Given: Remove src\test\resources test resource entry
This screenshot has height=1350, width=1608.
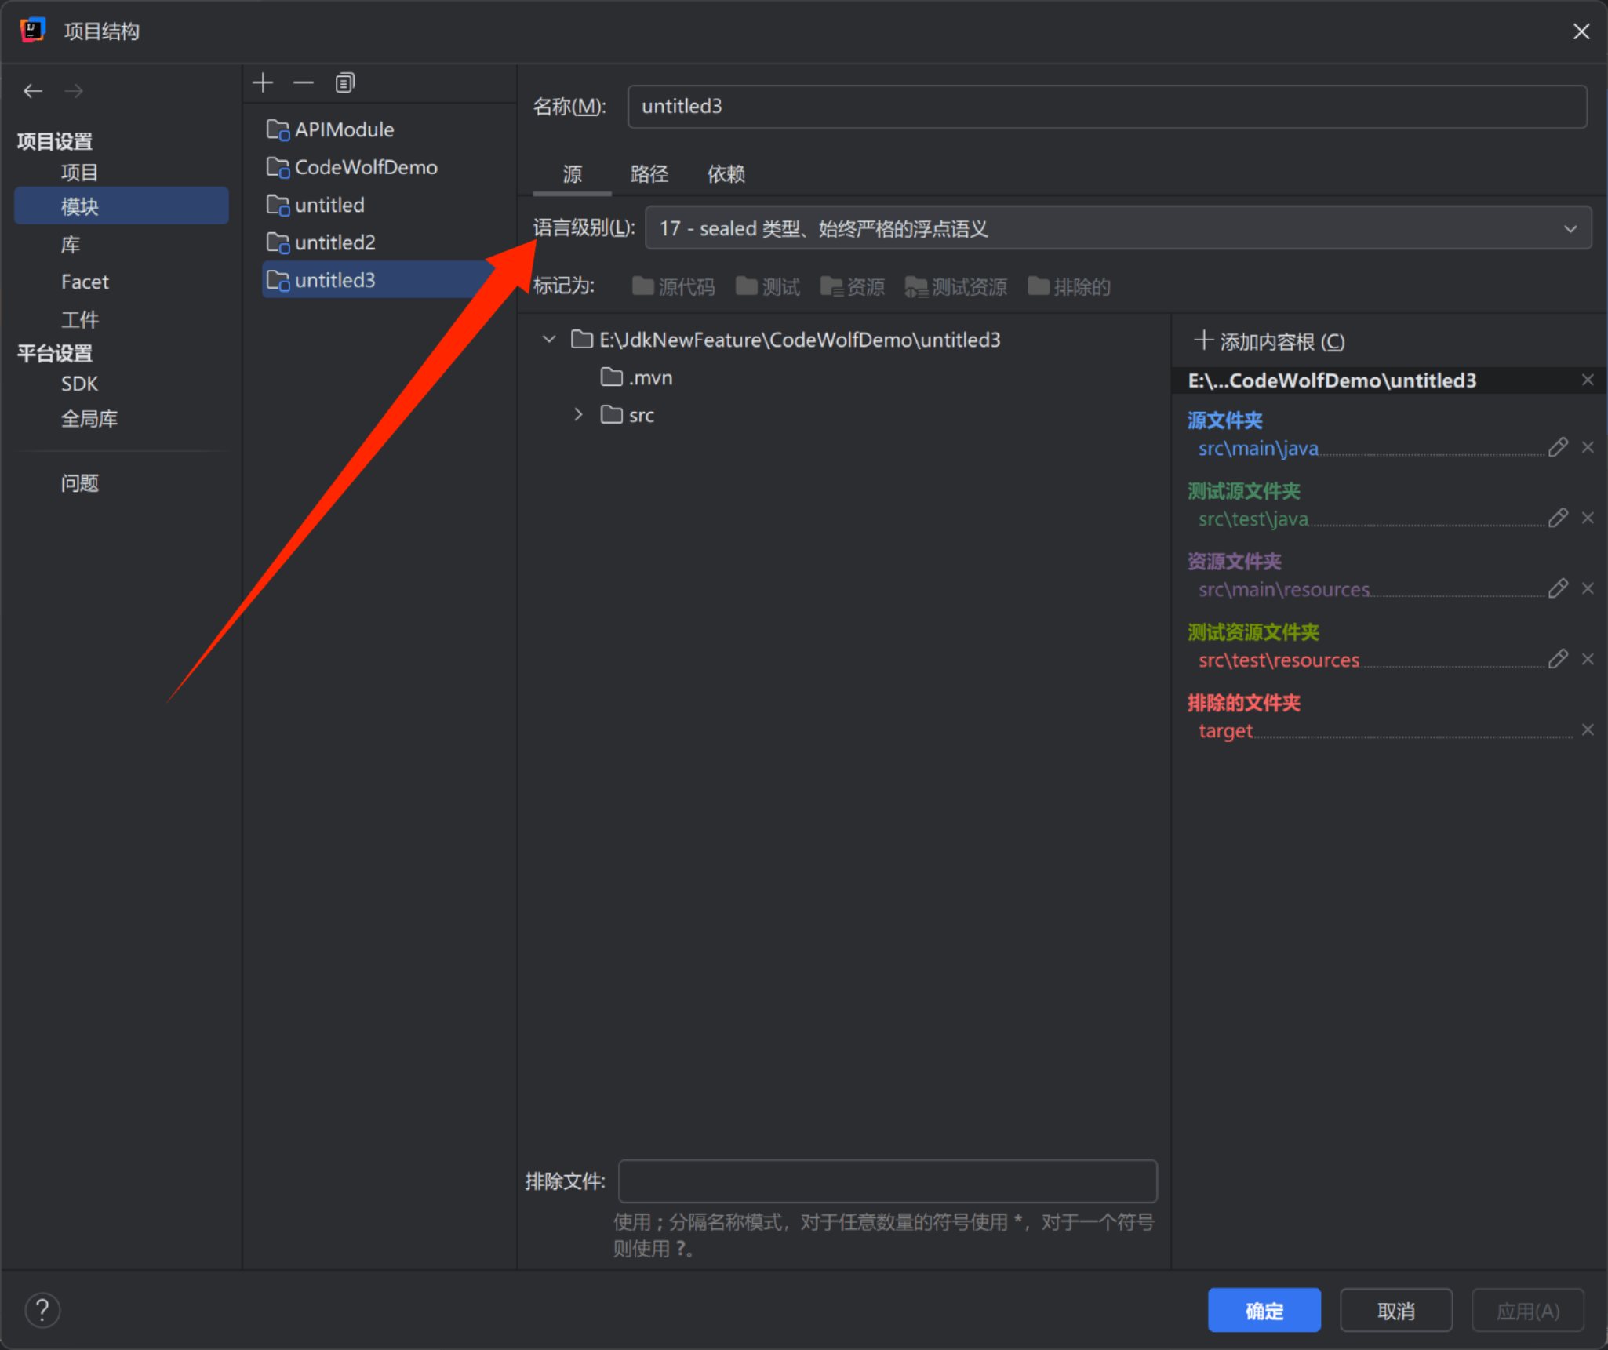Looking at the screenshot, I should tap(1588, 659).
